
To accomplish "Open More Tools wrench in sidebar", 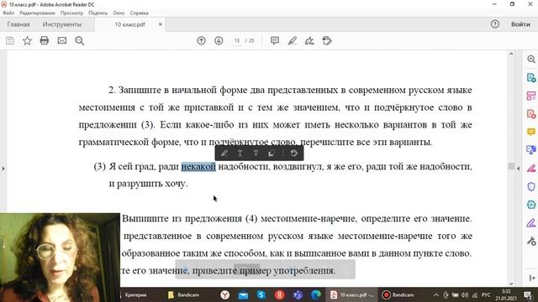I will (531, 241).
